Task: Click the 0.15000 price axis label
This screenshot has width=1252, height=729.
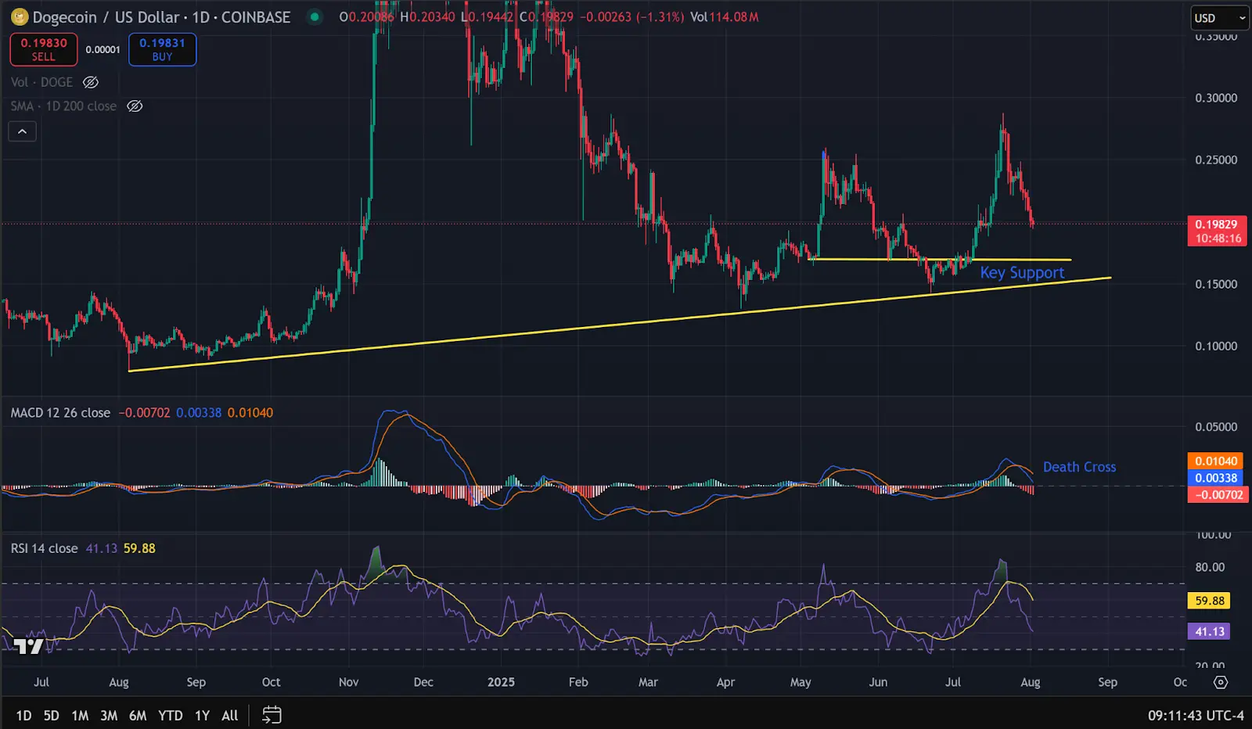Action: pos(1216,284)
